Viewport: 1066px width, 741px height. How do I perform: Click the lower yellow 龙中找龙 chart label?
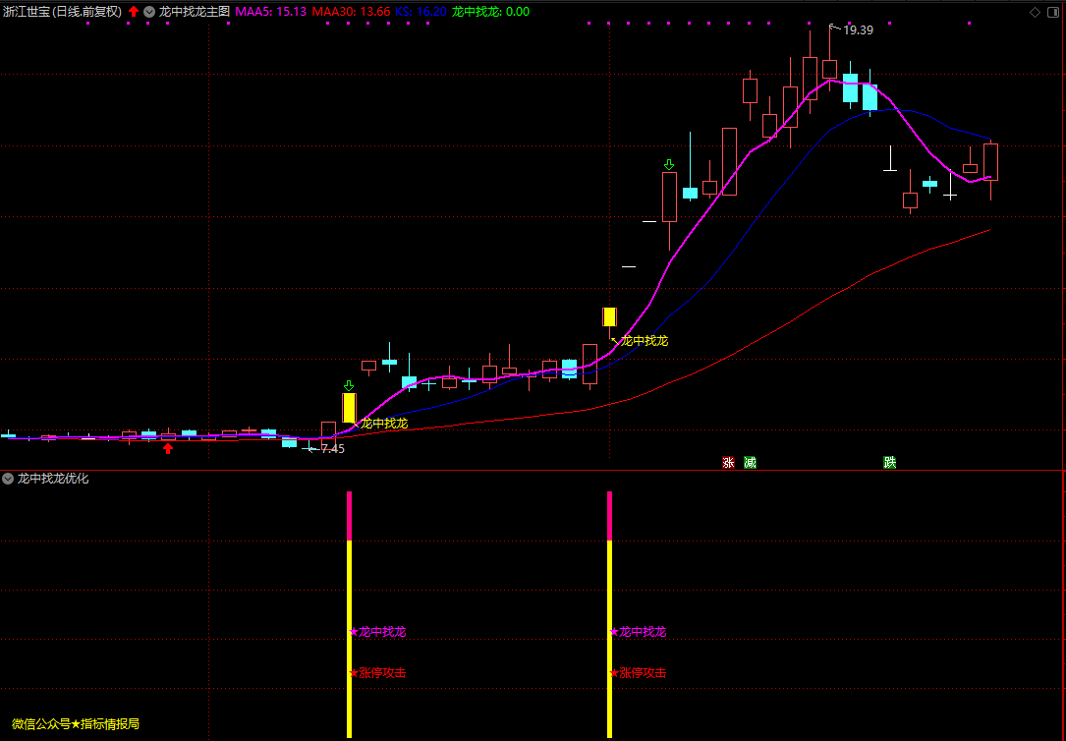383,424
